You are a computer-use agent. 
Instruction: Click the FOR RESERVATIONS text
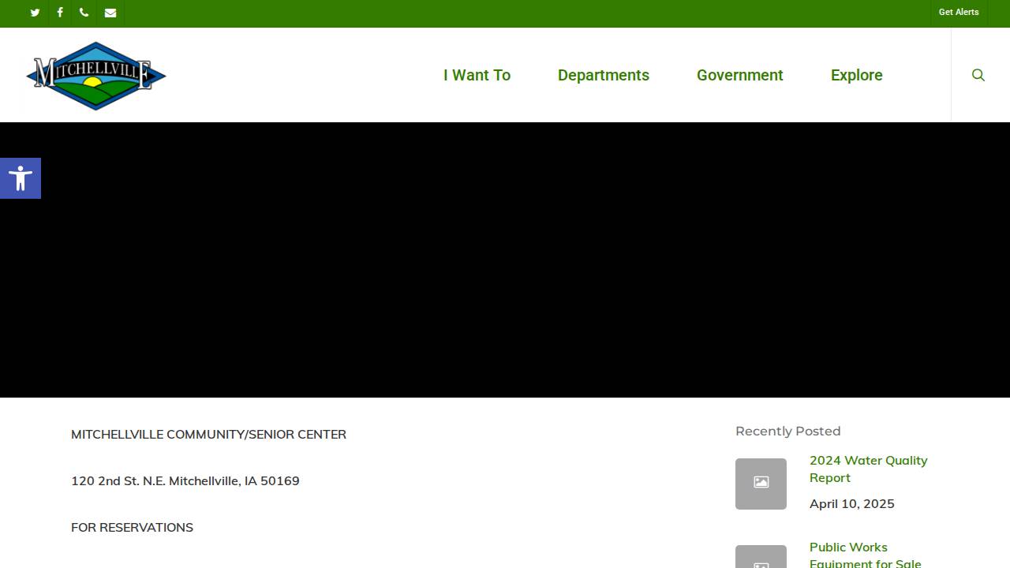(132, 527)
